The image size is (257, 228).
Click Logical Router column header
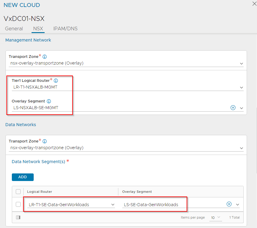point(39,192)
